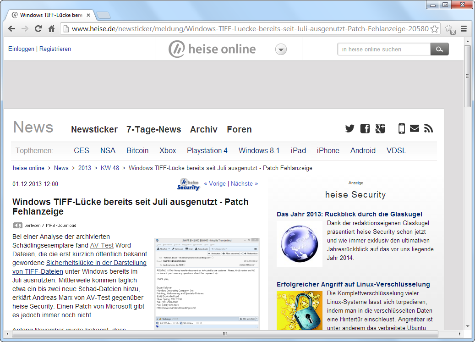The image size is (475, 342).
Task: Open the Thunderbird email screenshot thumbnail
Action: pyautogui.click(x=207, y=283)
